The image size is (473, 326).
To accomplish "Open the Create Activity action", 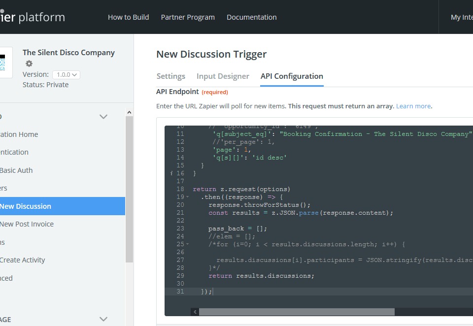I will (22, 260).
